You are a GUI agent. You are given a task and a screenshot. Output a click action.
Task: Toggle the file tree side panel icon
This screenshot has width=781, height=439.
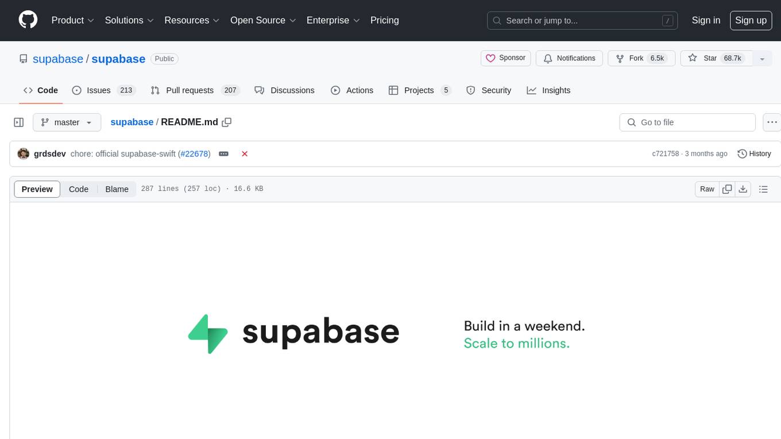click(x=19, y=122)
